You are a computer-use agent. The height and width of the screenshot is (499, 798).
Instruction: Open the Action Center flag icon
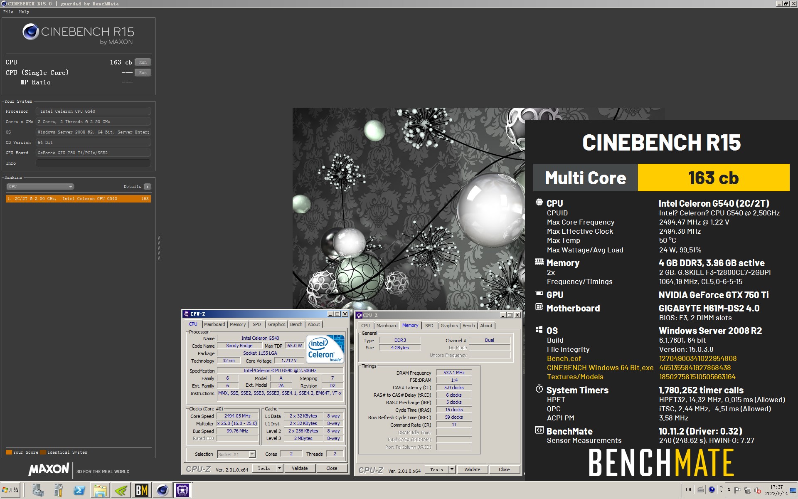738,490
